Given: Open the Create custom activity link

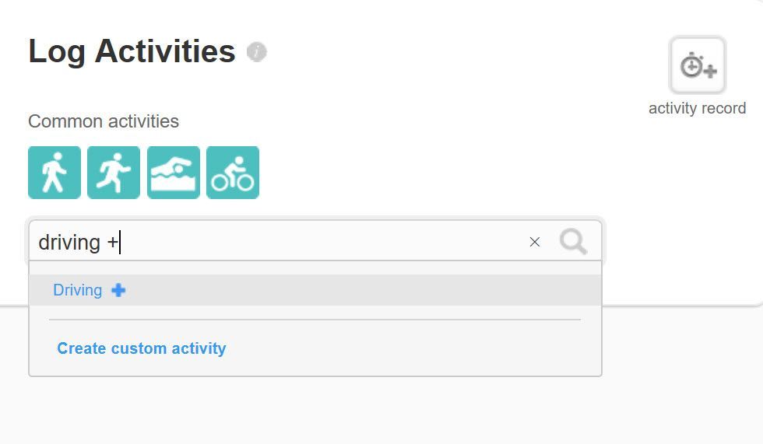Looking at the screenshot, I should (142, 348).
